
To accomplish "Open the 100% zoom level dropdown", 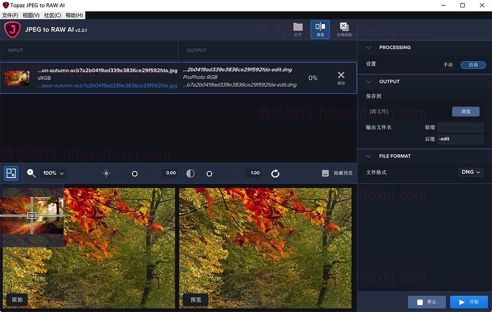I will [x=54, y=173].
